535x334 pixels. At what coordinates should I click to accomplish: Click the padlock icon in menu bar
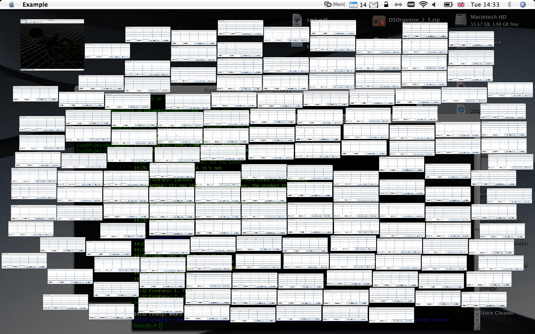(386, 5)
